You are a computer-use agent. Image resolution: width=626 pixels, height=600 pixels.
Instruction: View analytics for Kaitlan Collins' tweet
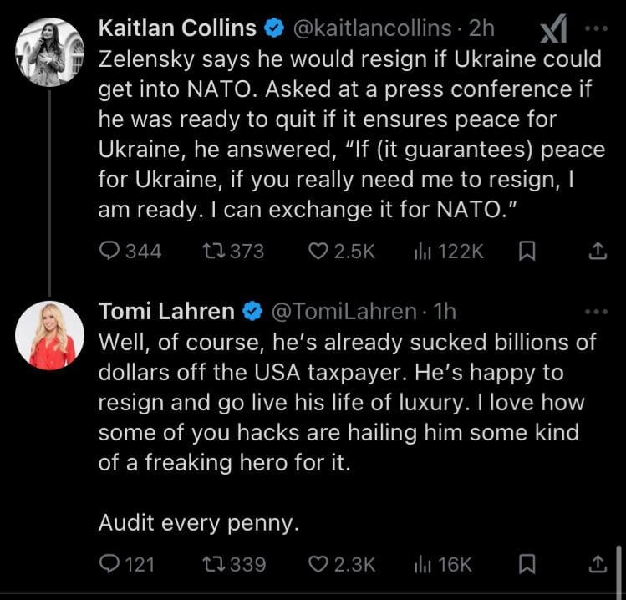(422, 251)
